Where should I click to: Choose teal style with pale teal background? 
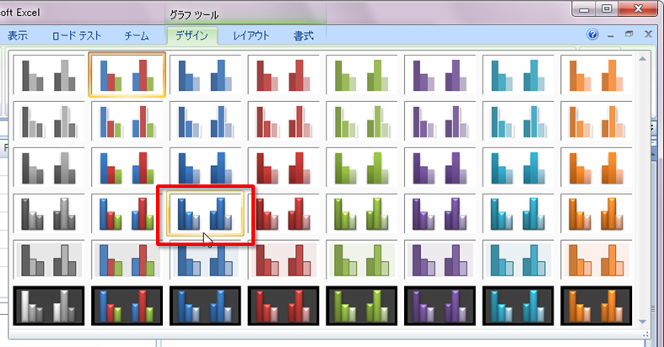point(518,259)
